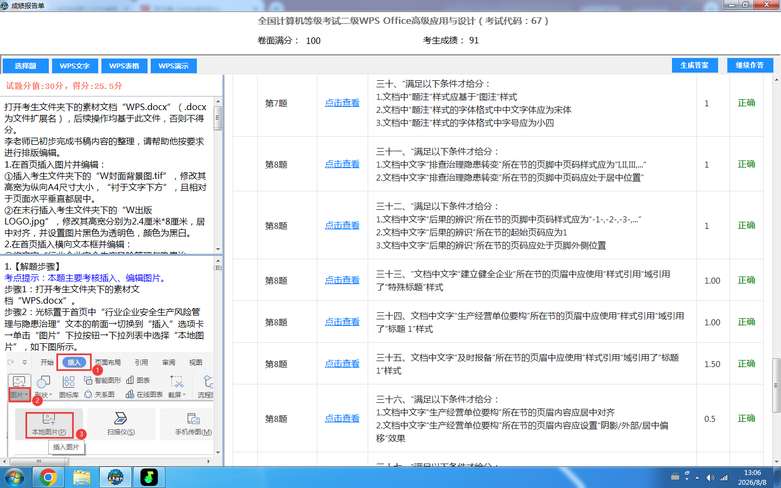781x488 pixels.
Task: Switch to the WPS文字 tab
Action: 75,66
